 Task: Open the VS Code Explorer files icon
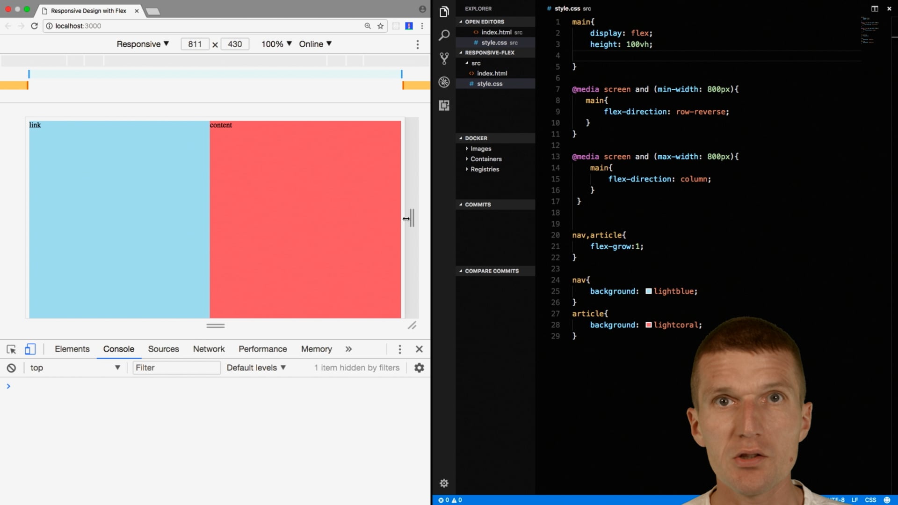(444, 12)
